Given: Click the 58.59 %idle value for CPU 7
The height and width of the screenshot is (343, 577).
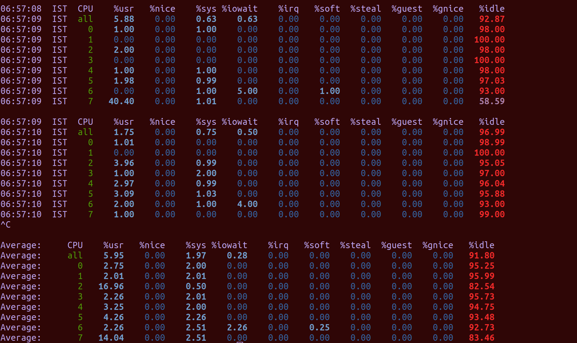Looking at the screenshot, I should (x=492, y=101).
